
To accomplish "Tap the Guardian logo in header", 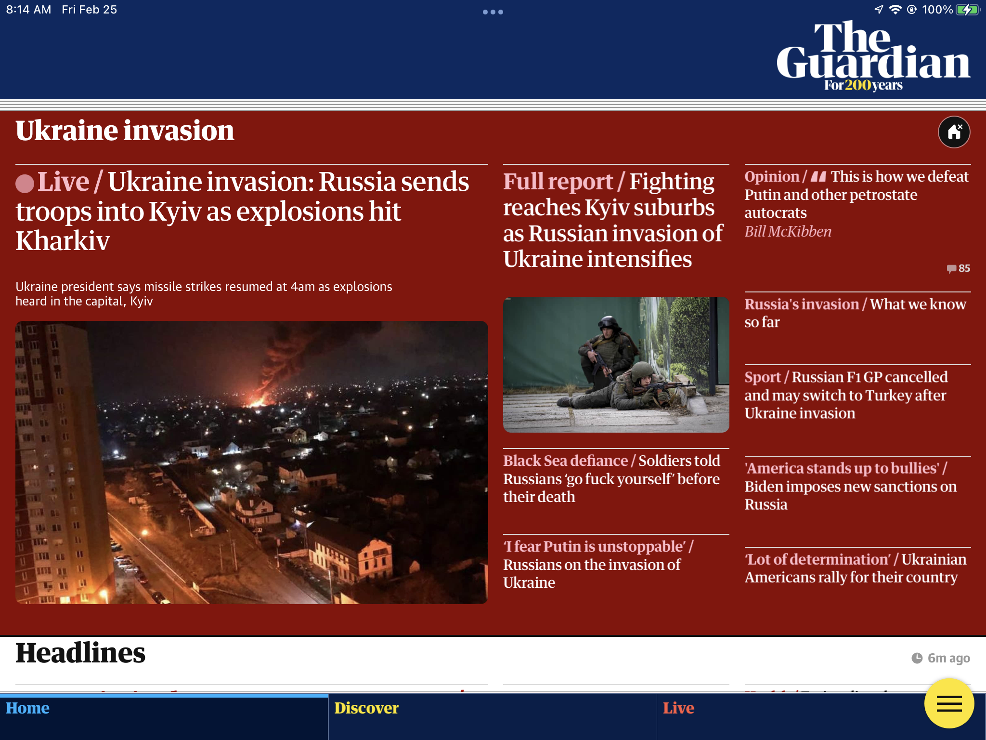I will pyautogui.click(x=873, y=55).
